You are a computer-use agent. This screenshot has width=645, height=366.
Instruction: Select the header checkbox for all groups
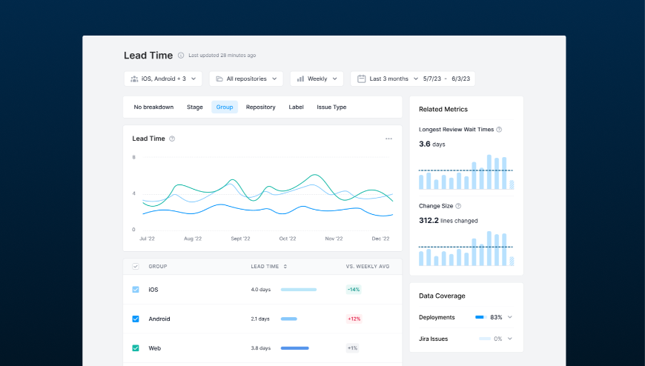click(136, 266)
